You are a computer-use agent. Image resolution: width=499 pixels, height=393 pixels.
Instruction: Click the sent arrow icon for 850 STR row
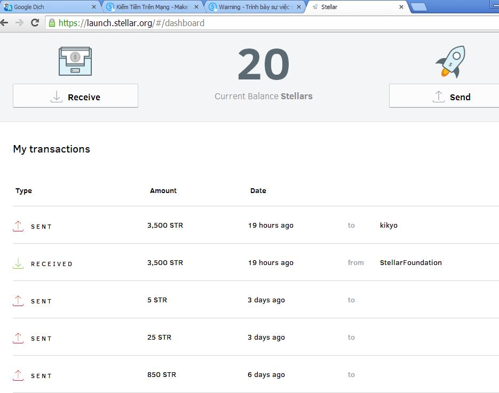[18, 375]
